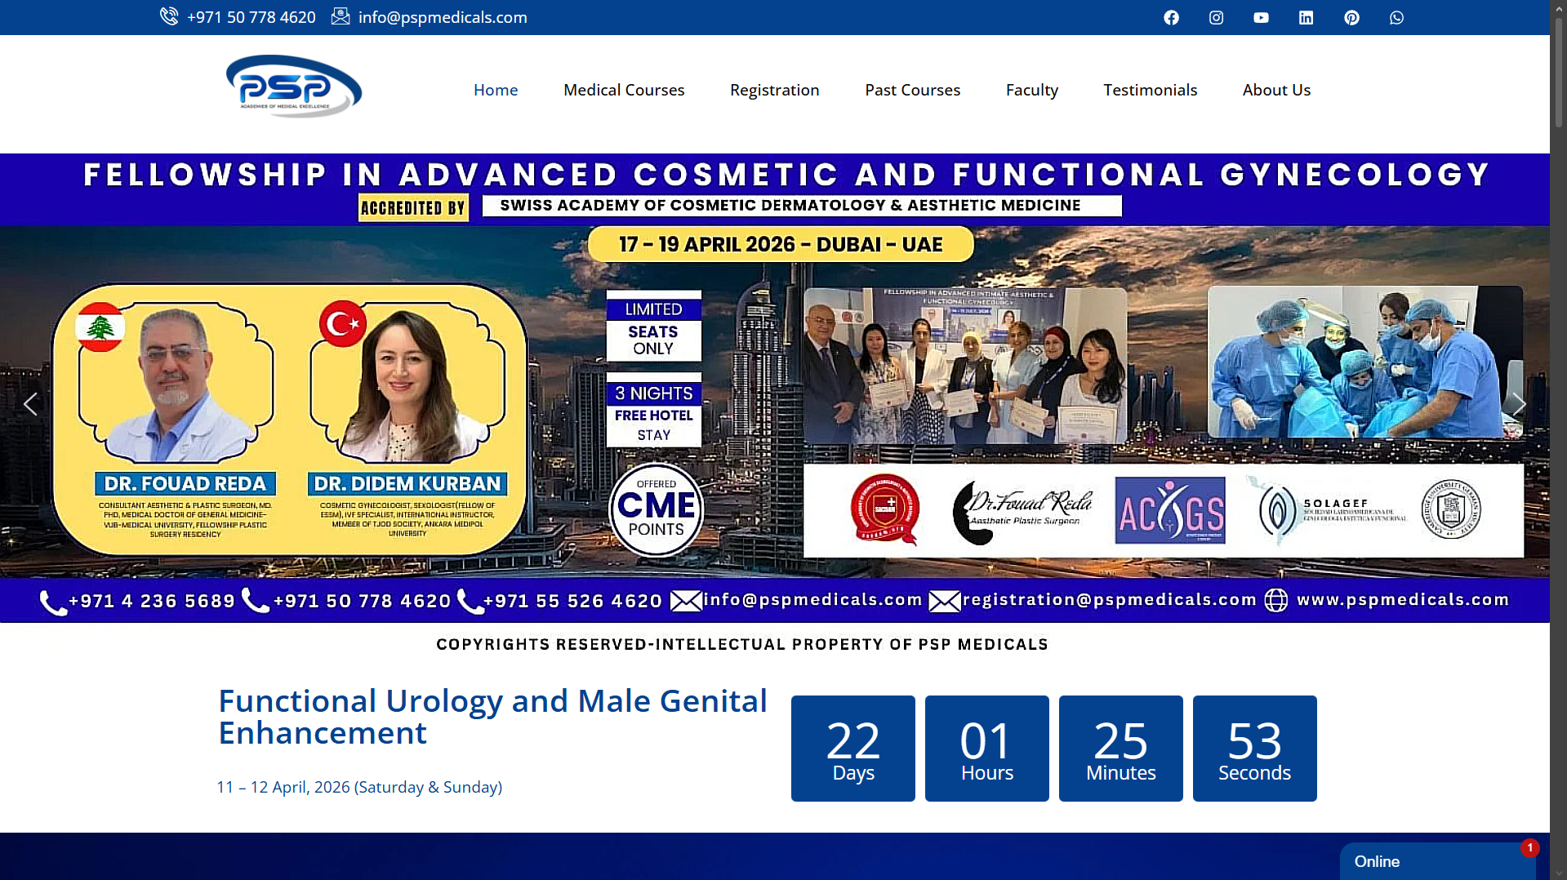Viewport: 1567px width, 880px height.
Task: Navigate to the Faculty page
Action: 1031,90
